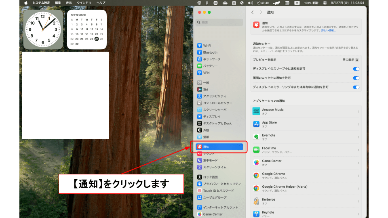This screenshot has width=388, height=218.
Task: Open the Wi-Fi settings icon in sidebar
Action: [200, 46]
